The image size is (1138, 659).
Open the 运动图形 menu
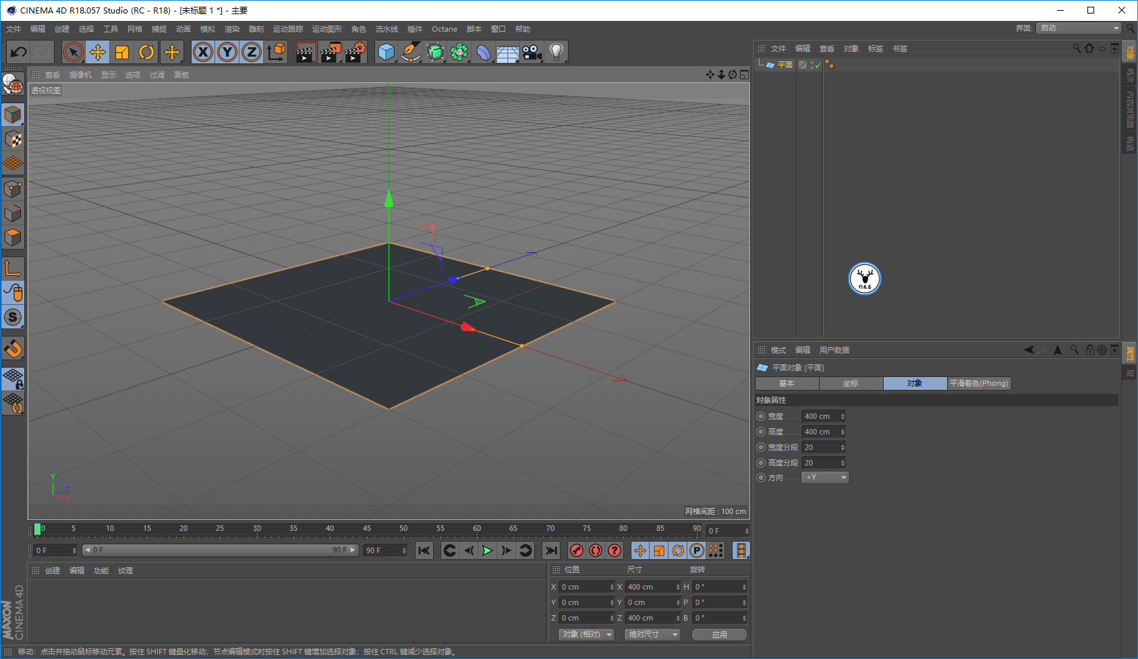(327, 29)
